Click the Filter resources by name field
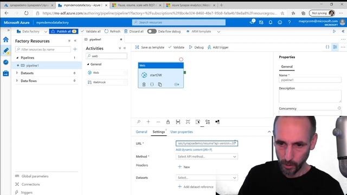 (43, 49)
